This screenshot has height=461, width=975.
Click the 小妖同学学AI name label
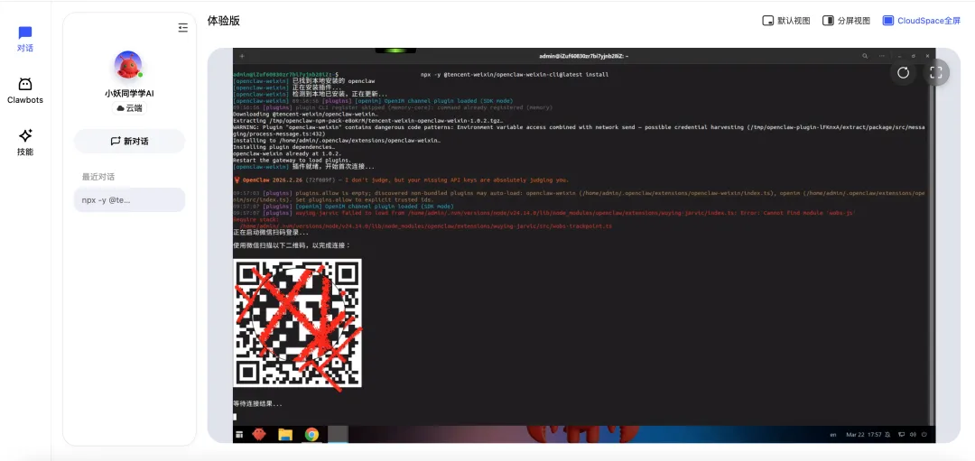click(129, 93)
